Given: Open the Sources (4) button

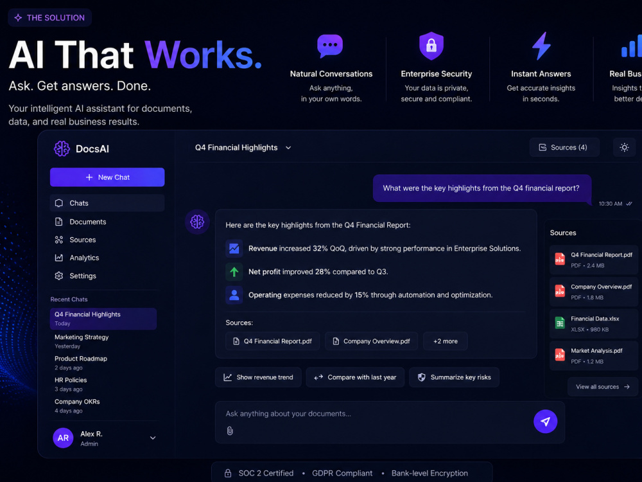Looking at the screenshot, I should click(x=564, y=147).
